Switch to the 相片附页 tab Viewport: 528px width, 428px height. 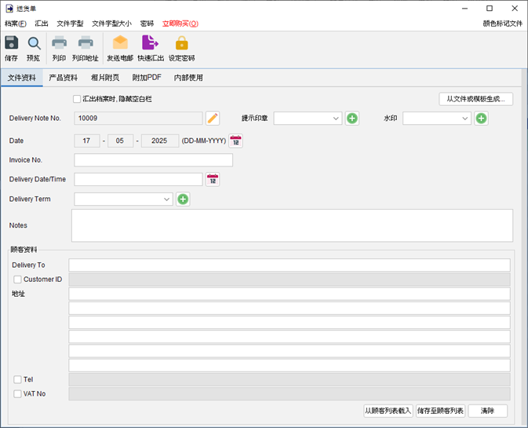(x=105, y=78)
